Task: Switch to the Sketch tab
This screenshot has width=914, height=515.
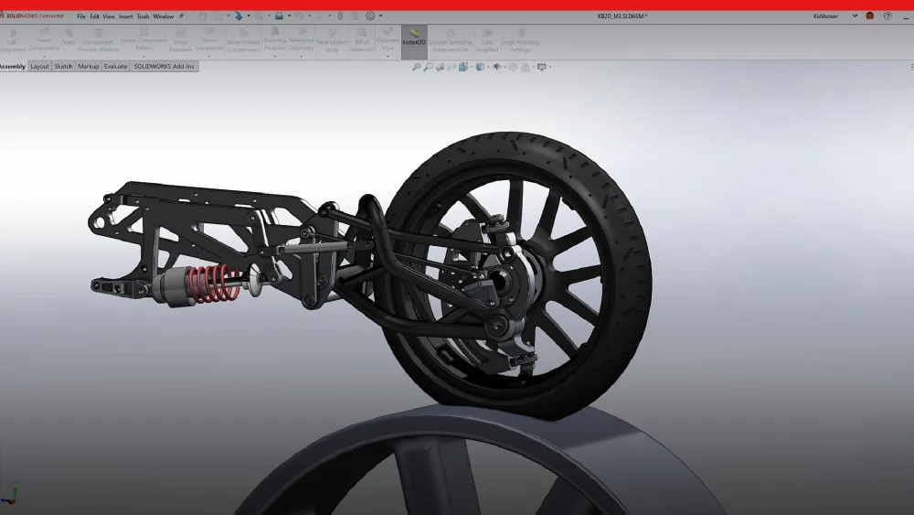Action: coord(64,67)
